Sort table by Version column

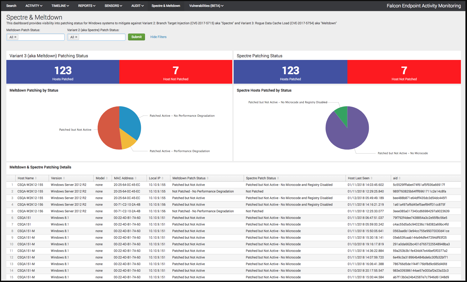(58, 178)
